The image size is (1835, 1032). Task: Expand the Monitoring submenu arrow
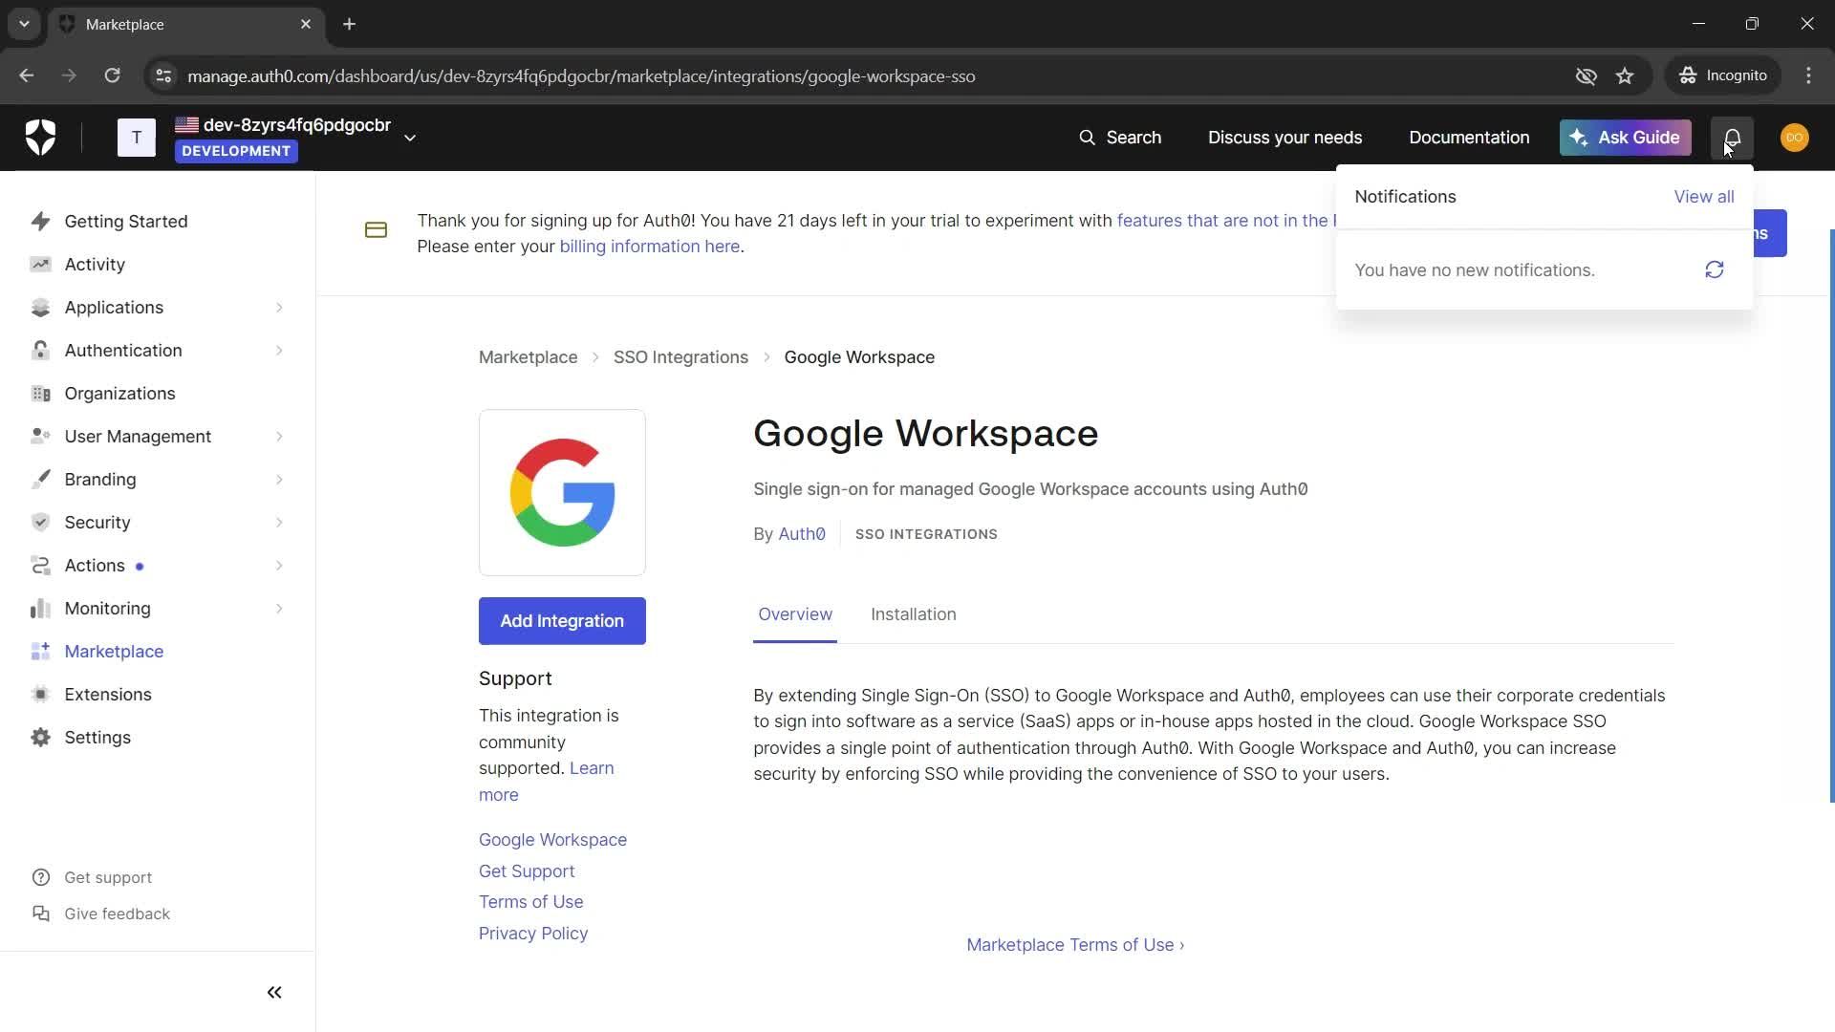click(x=279, y=609)
